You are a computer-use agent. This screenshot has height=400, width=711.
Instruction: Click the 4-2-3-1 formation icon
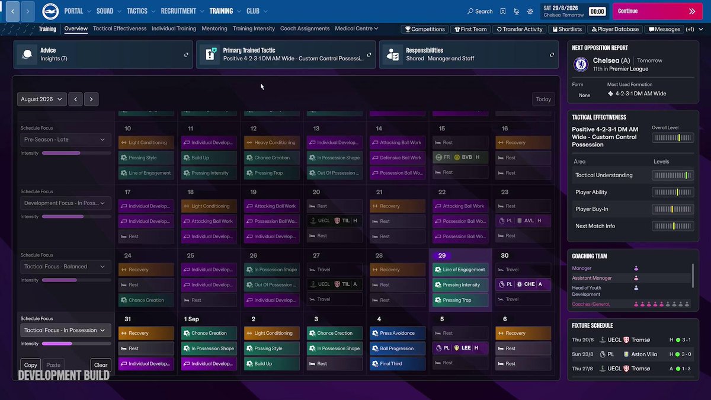pos(610,94)
